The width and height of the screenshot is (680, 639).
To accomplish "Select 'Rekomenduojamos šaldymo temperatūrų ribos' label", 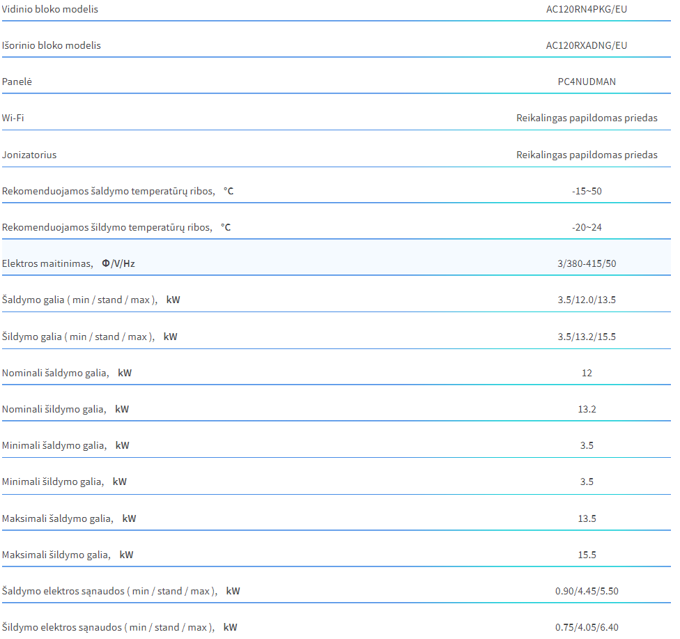I will 109,192.
